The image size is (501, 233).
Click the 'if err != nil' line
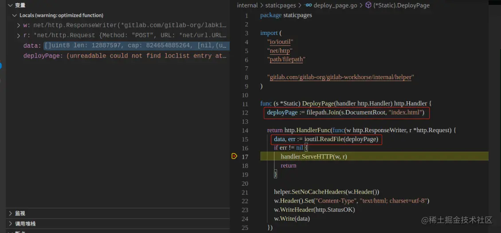coord(290,148)
